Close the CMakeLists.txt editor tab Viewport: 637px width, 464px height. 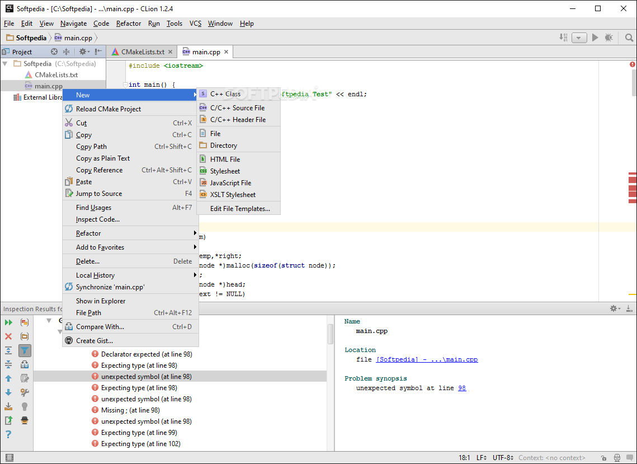tap(170, 51)
